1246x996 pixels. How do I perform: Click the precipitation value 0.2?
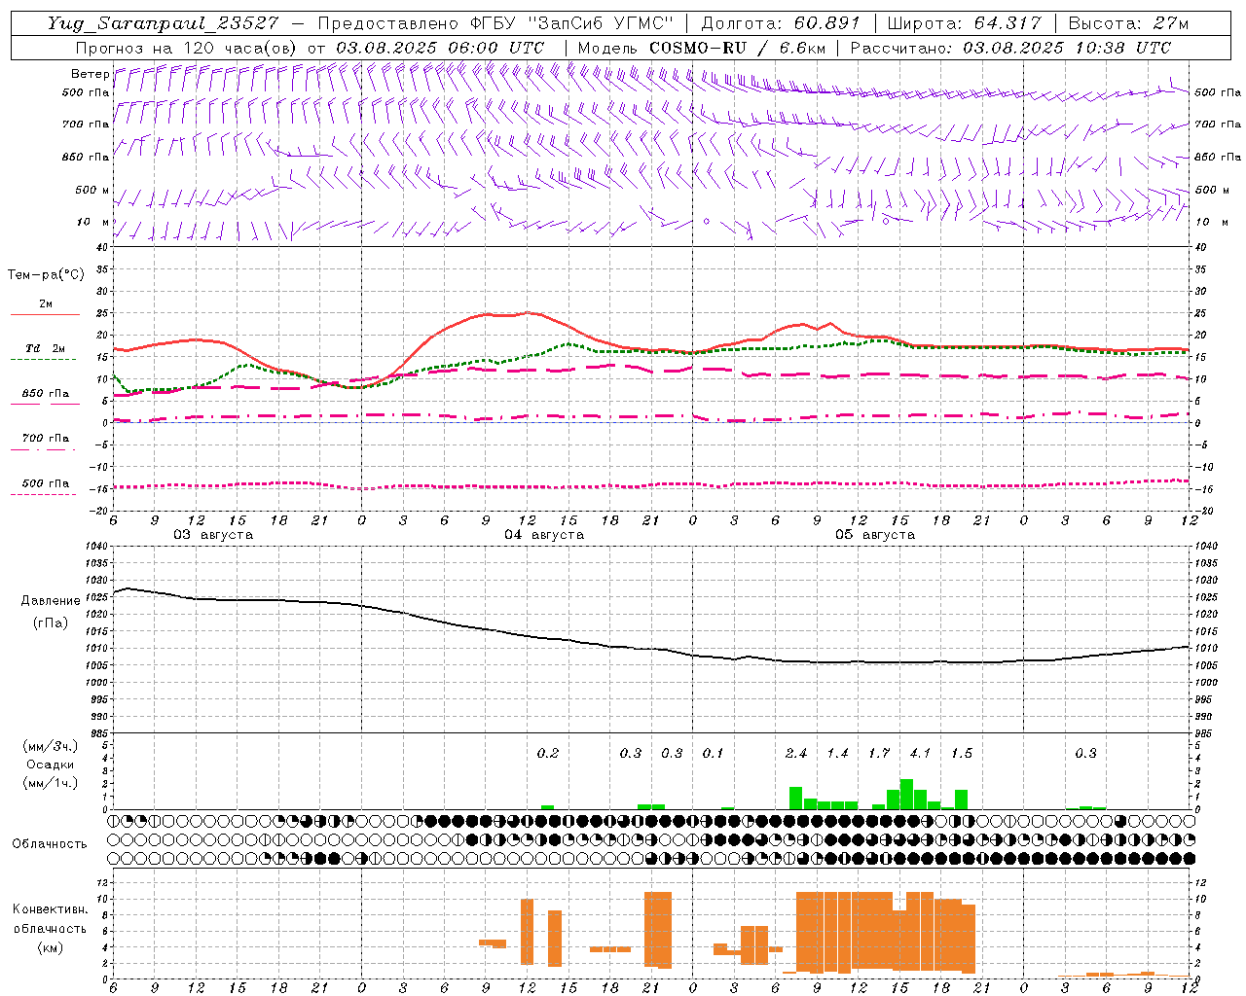pyautogui.click(x=548, y=753)
